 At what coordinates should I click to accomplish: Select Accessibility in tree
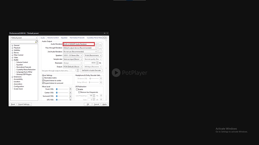(18, 79)
